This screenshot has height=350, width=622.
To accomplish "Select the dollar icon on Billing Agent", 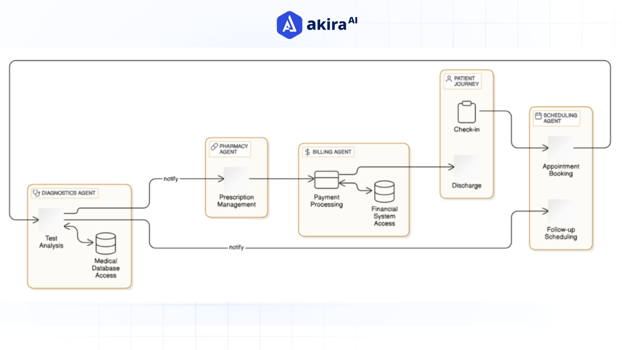I will tap(307, 152).
